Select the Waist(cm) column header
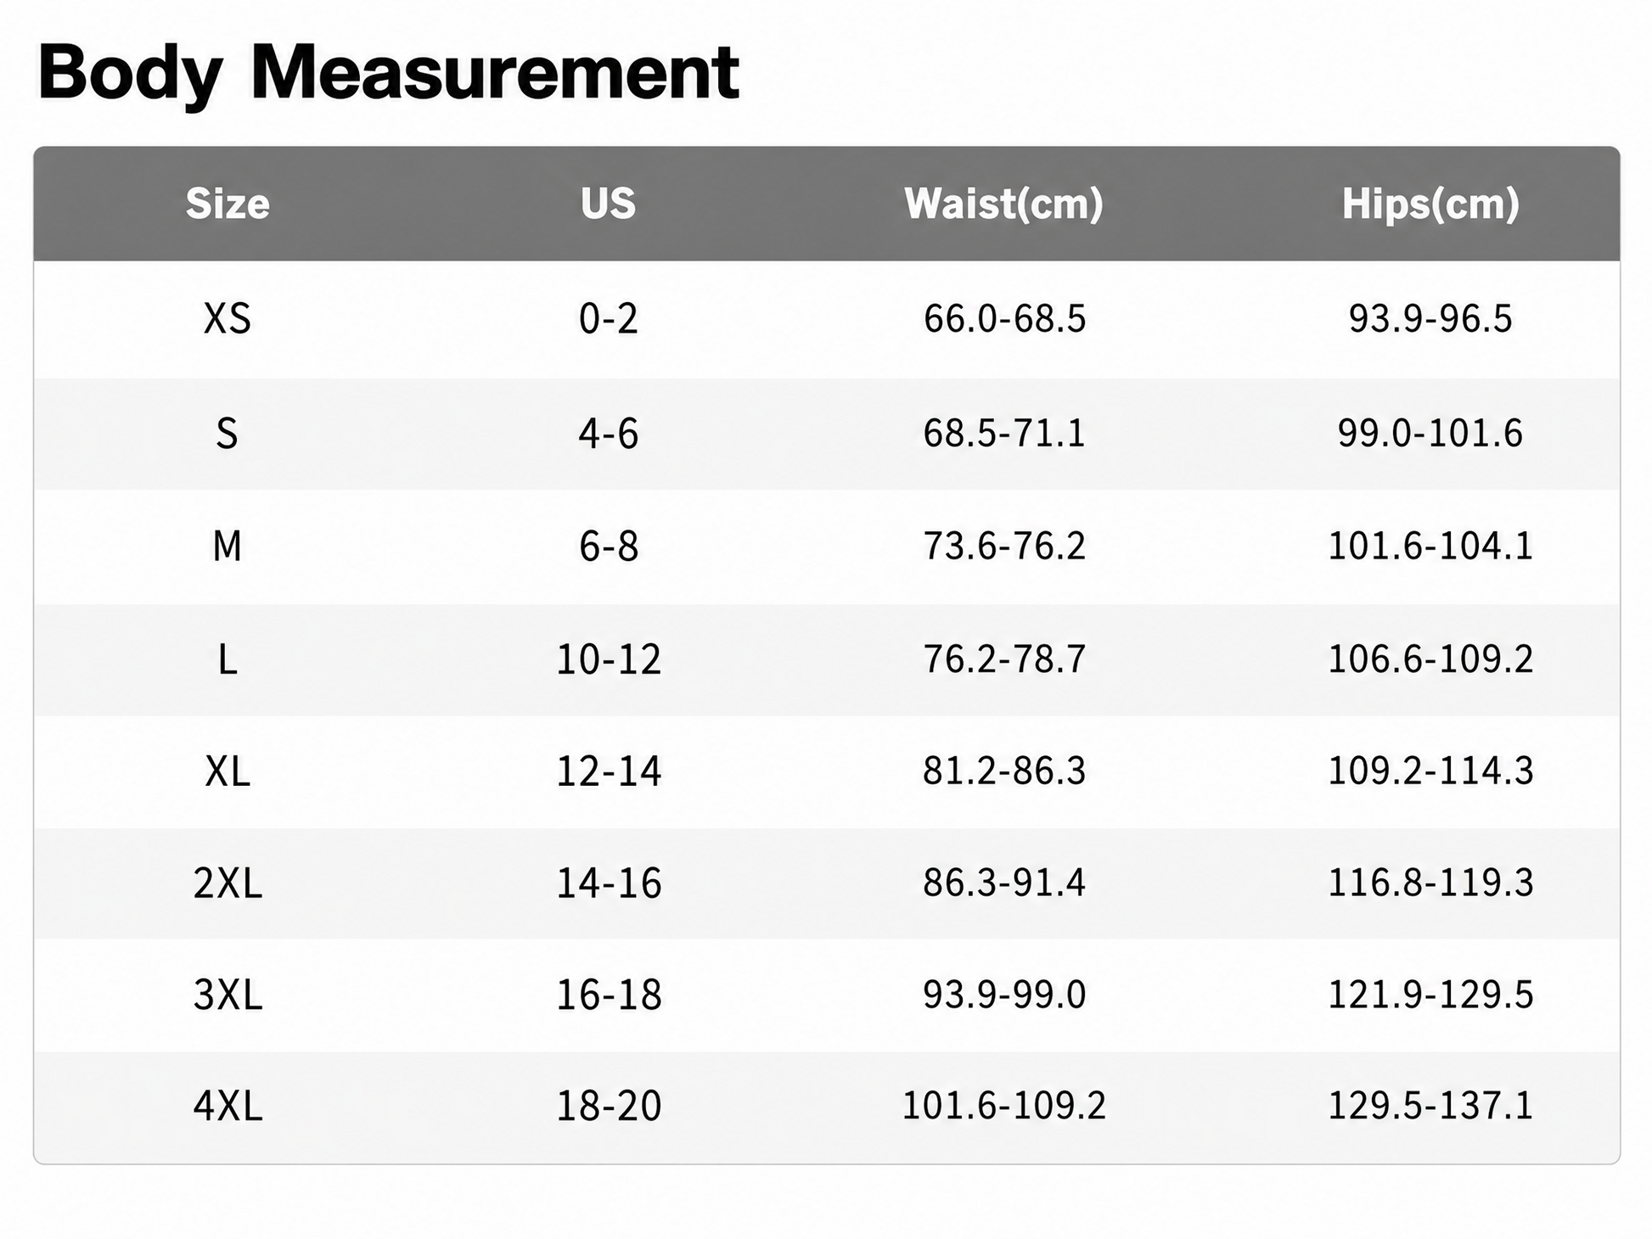 pyautogui.click(x=1004, y=205)
